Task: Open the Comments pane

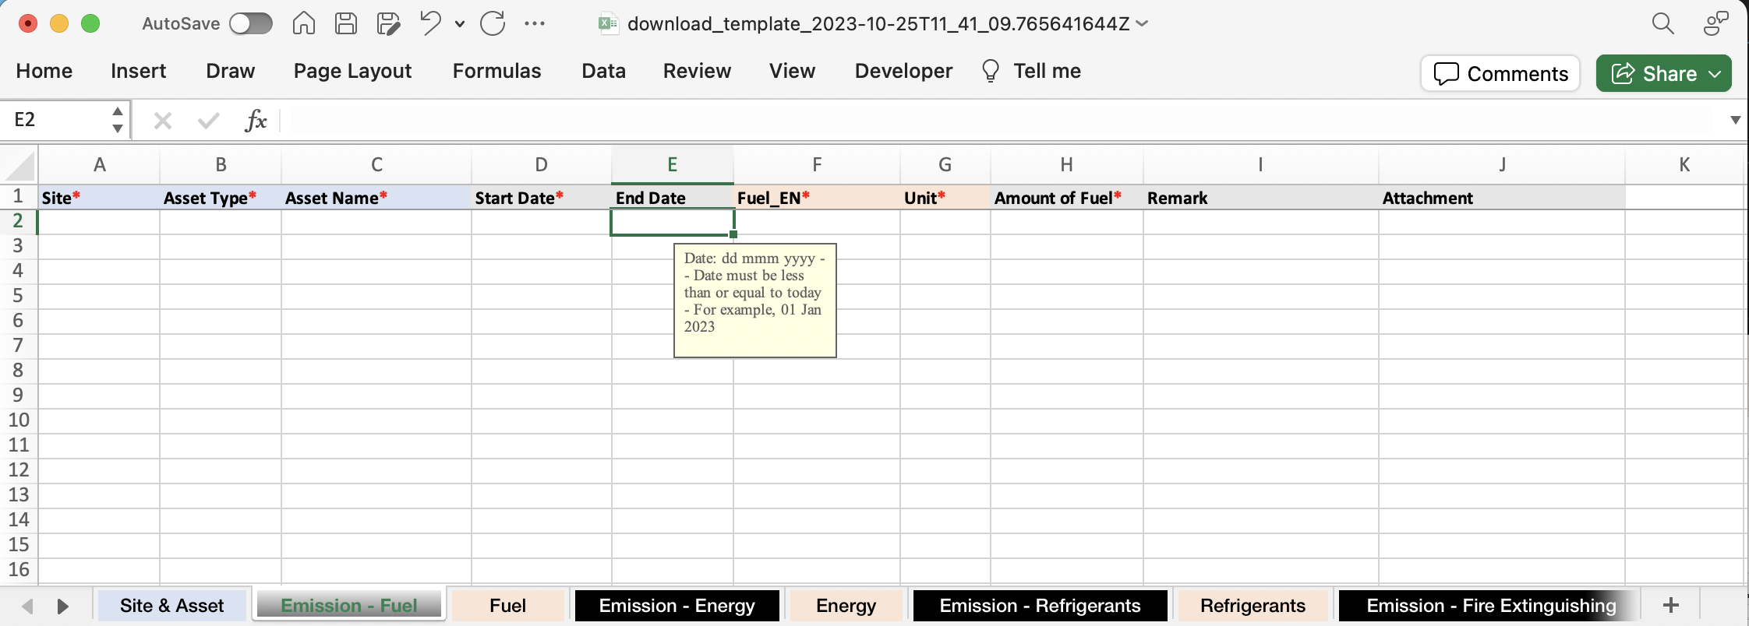Action: pyautogui.click(x=1500, y=73)
